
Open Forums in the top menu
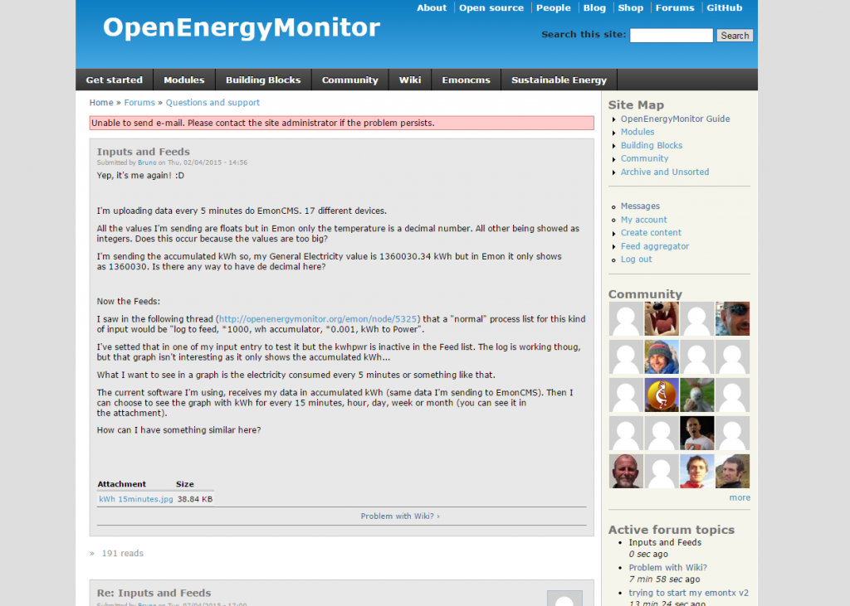674,8
